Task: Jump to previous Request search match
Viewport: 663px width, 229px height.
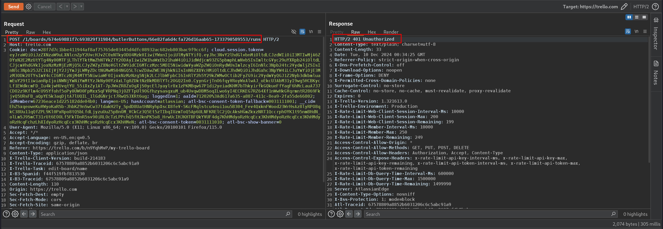Action: click(24, 214)
